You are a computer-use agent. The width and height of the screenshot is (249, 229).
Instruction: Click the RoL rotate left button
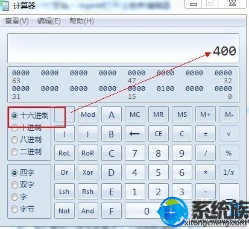tap(65, 153)
